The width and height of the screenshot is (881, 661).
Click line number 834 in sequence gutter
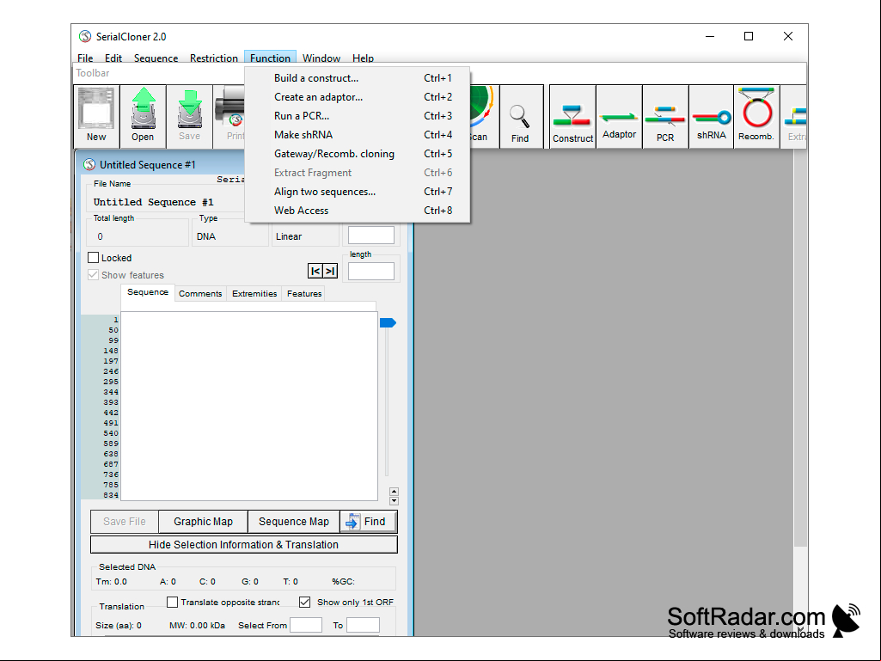click(x=111, y=495)
